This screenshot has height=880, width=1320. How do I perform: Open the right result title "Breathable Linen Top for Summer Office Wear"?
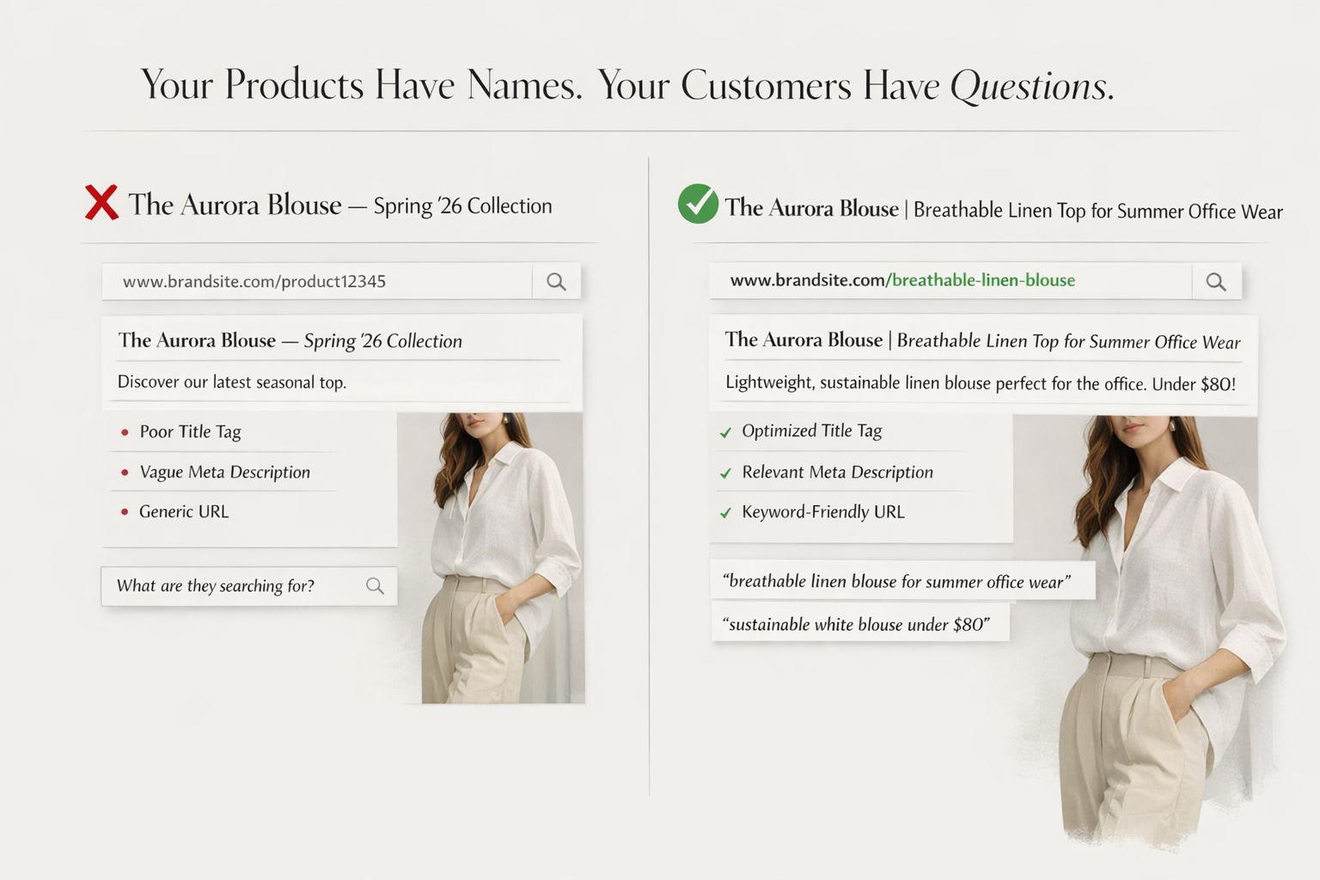(982, 340)
